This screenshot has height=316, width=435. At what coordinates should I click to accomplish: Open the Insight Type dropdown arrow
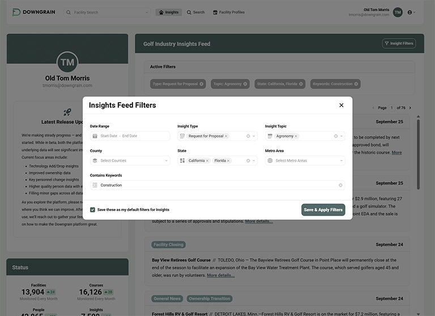click(x=254, y=136)
